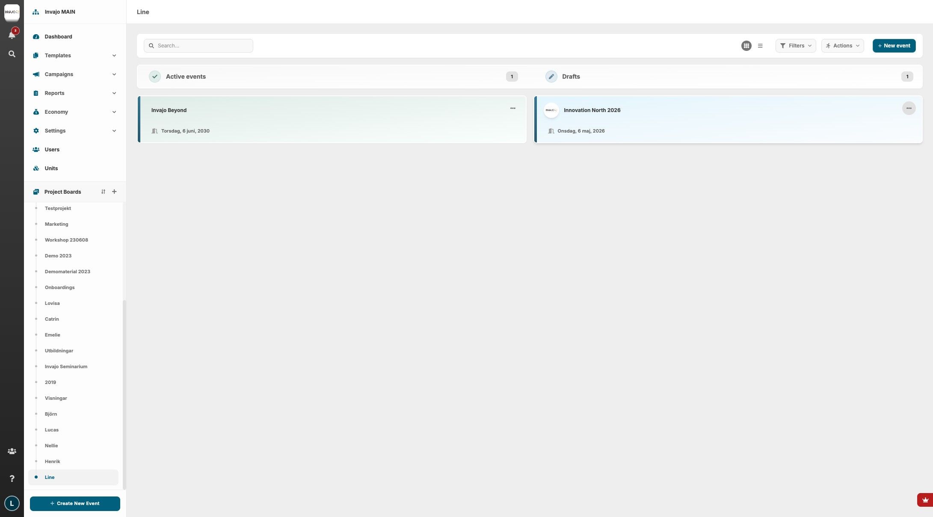Click the New event button
The image size is (933, 517).
[x=894, y=46]
